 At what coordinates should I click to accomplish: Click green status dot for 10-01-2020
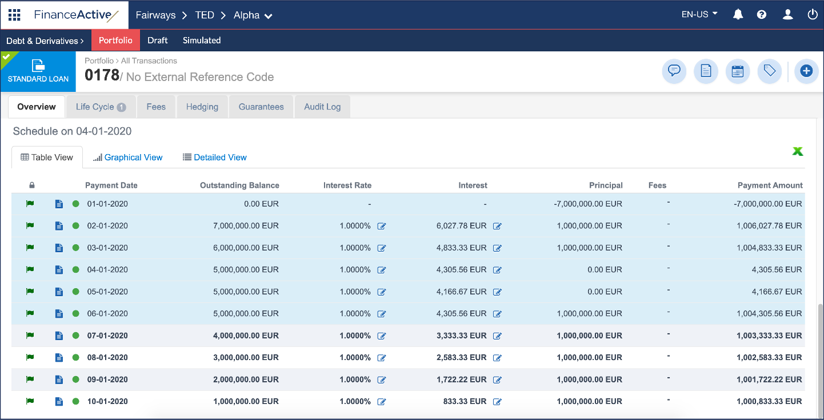(75, 401)
